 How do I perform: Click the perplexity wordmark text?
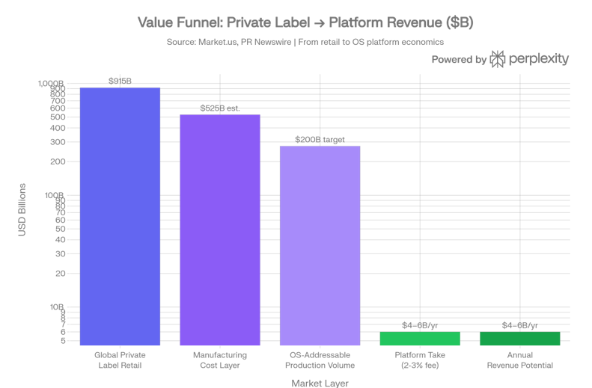click(x=539, y=59)
